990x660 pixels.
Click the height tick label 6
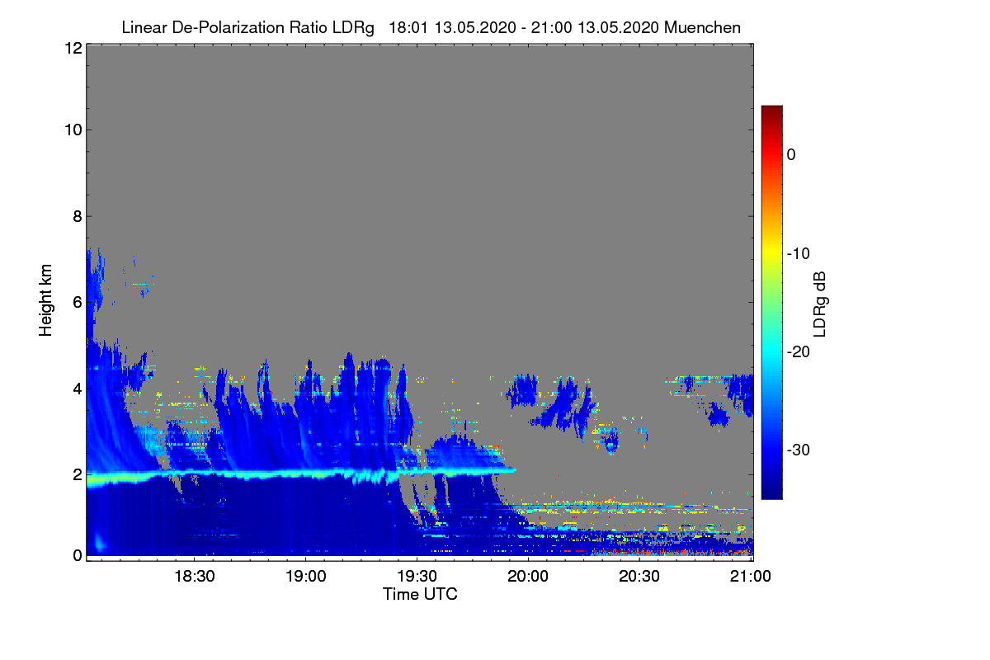[76, 302]
